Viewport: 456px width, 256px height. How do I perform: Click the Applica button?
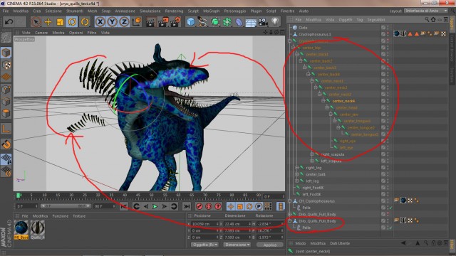[270, 245]
